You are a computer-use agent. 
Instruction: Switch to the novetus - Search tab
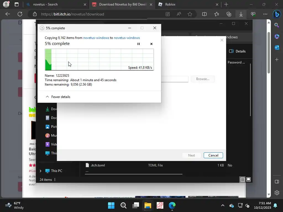coord(56,4)
